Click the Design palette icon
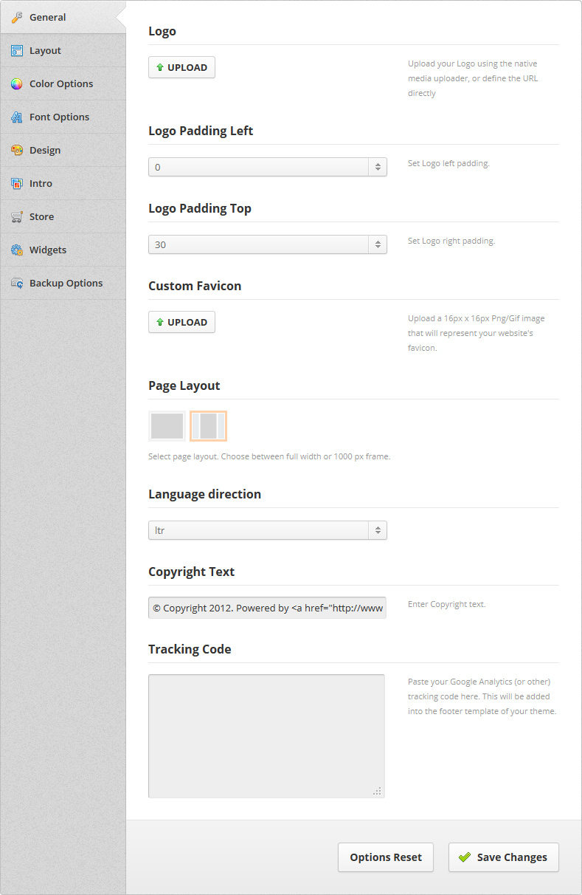Viewport: 582px width, 895px height. (x=17, y=151)
